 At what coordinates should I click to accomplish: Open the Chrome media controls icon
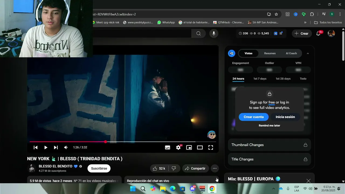click(324, 14)
